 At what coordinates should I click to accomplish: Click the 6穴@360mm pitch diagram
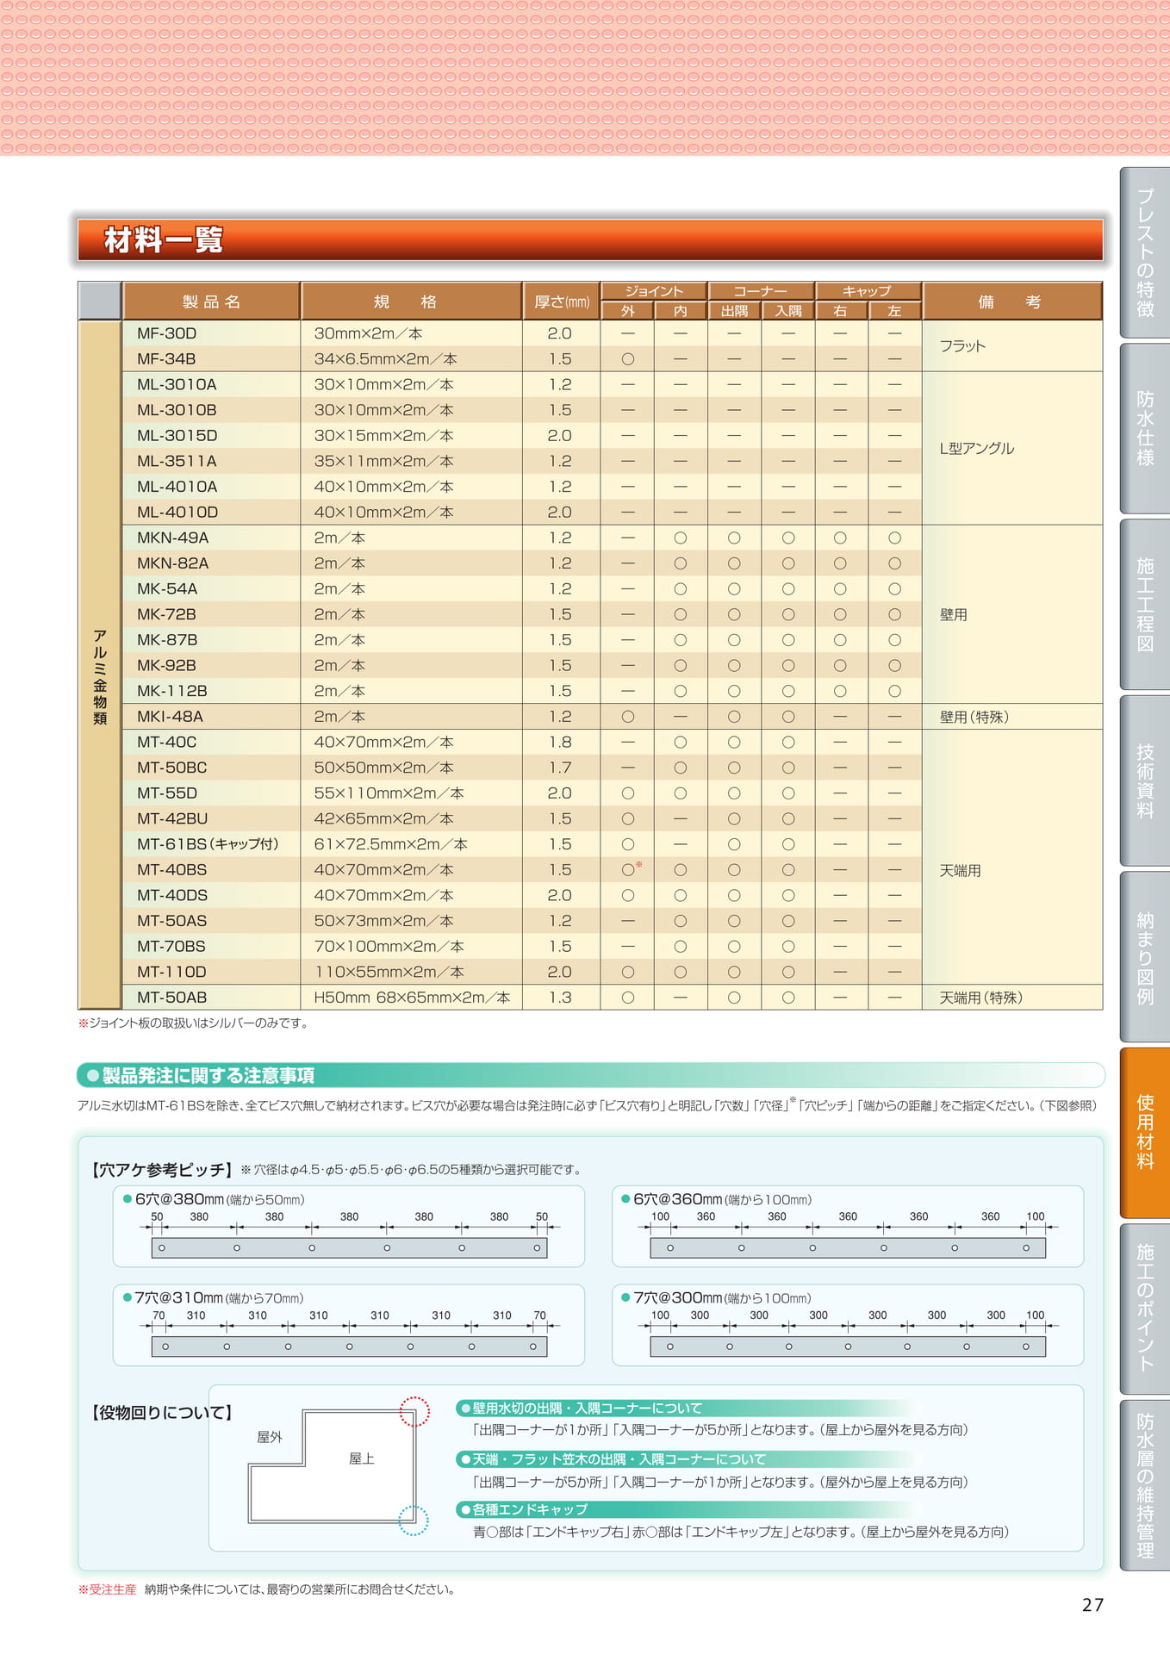(848, 1227)
